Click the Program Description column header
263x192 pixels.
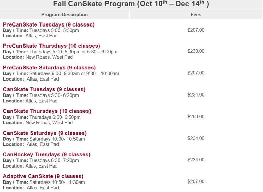coord(64,15)
